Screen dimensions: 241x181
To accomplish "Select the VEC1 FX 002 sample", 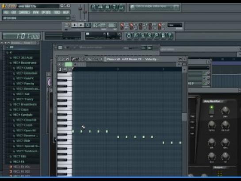I will pos(19,172).
